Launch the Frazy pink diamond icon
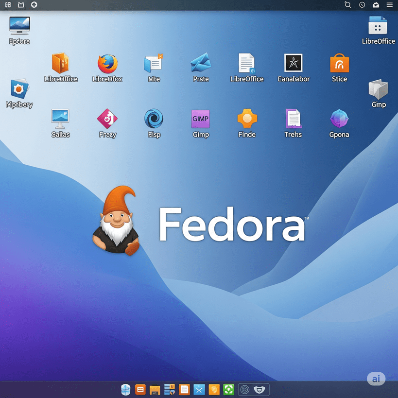 point(107,119)
